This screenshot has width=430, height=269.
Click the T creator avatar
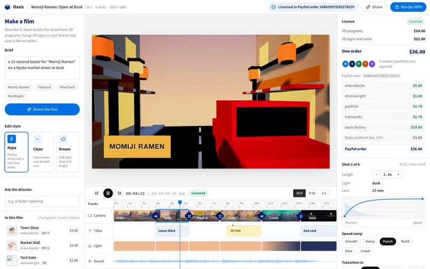point(365,64)
